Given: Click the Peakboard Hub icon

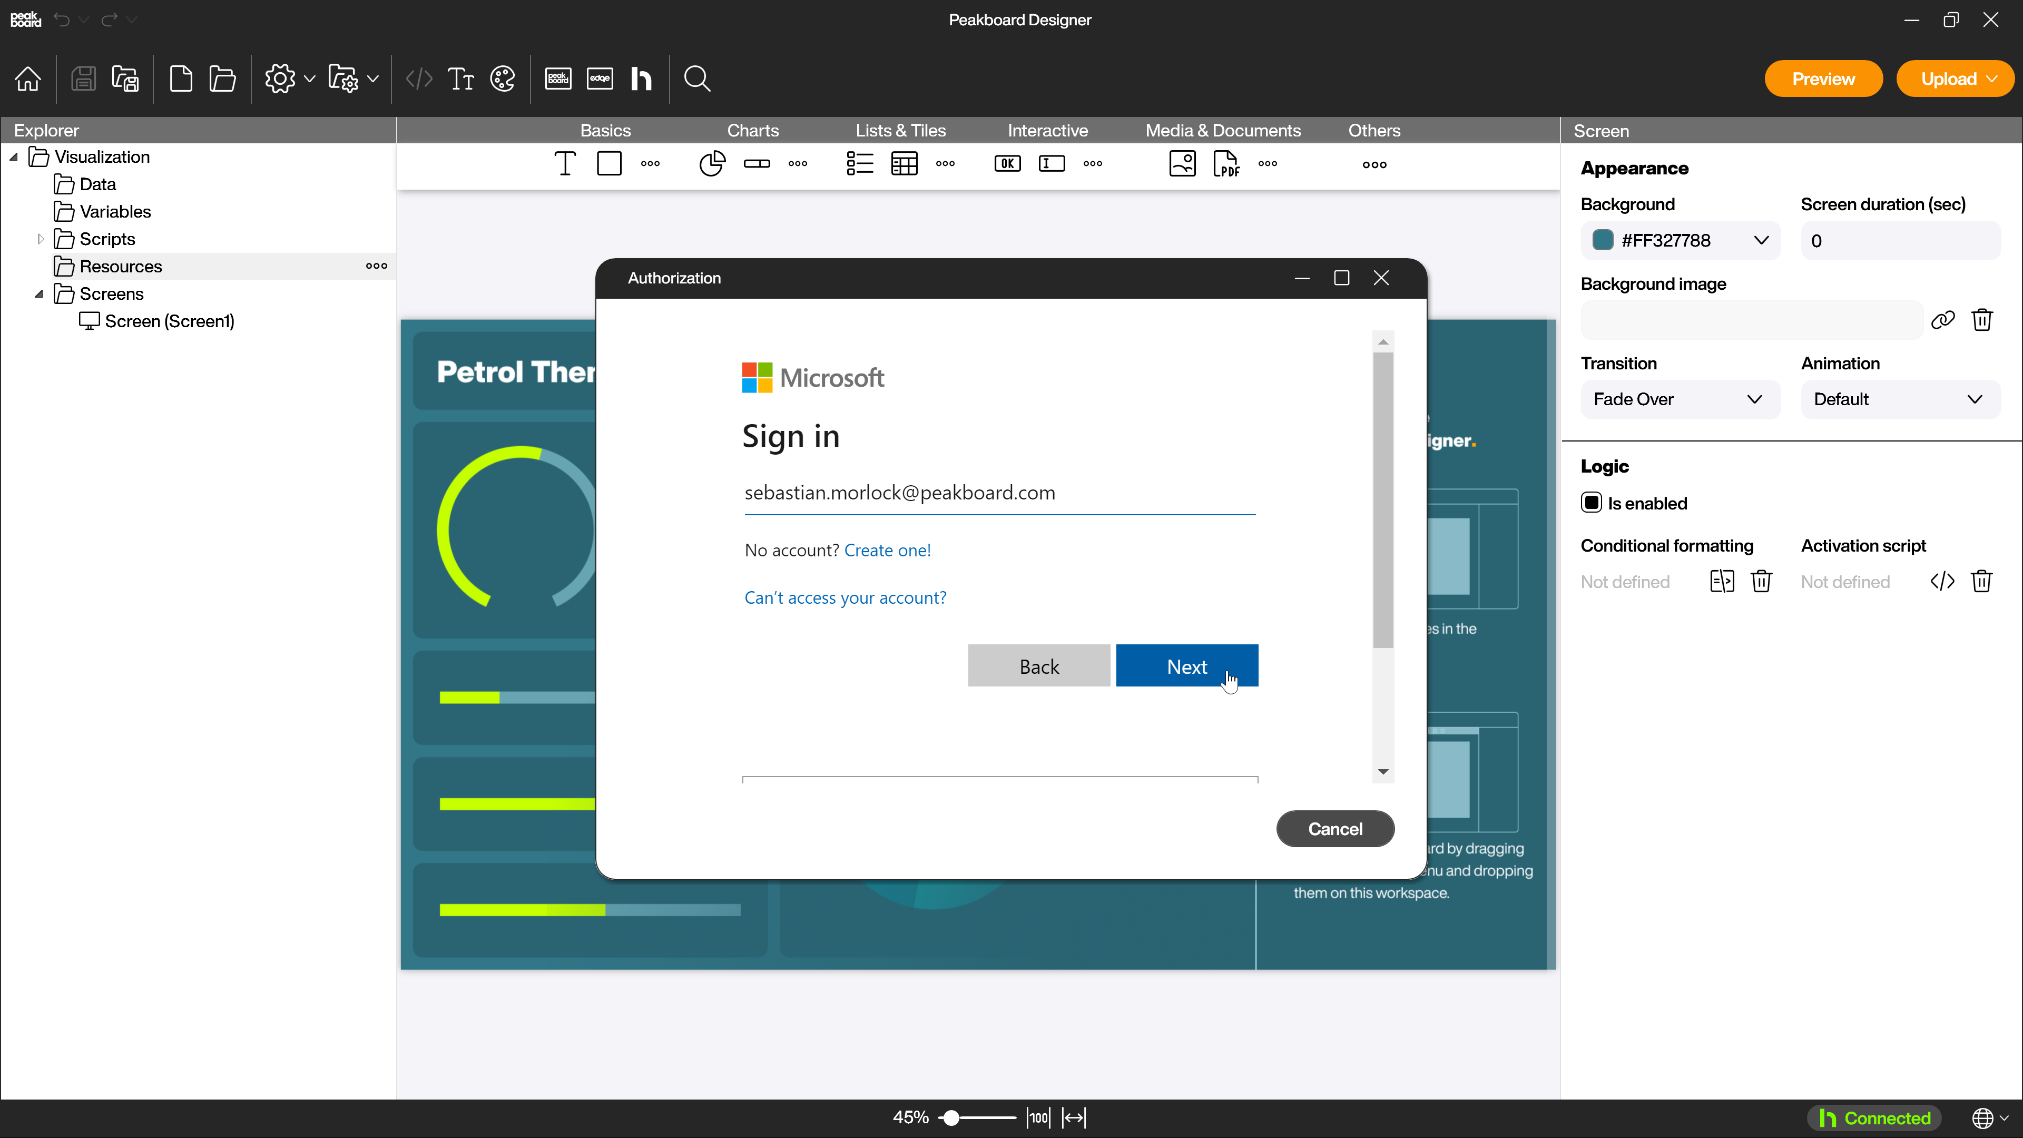Looking at the screenshot, I should click(642, 79).
